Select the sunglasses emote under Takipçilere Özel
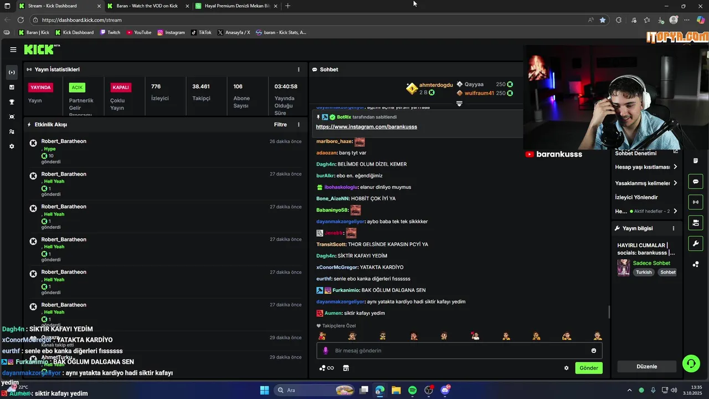The width and height of the screenshot is (709, 399). [383, 336]
